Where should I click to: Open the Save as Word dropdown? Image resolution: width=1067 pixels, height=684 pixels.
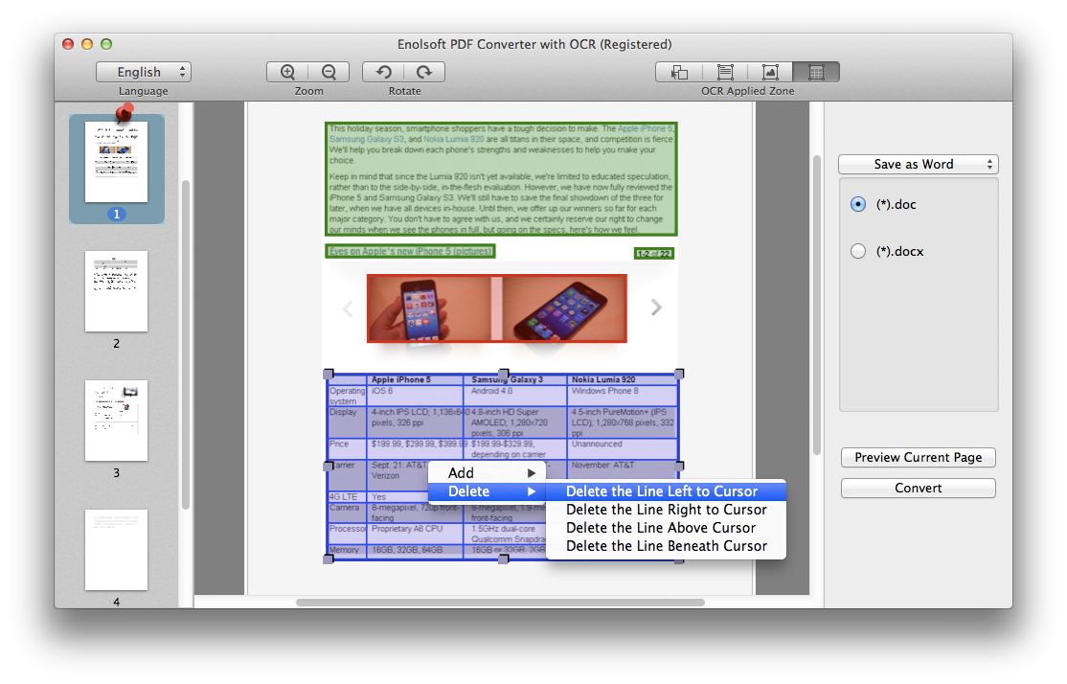(x=918, y=164)
